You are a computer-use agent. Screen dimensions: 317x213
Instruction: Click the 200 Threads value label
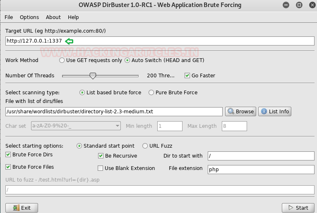161,76
